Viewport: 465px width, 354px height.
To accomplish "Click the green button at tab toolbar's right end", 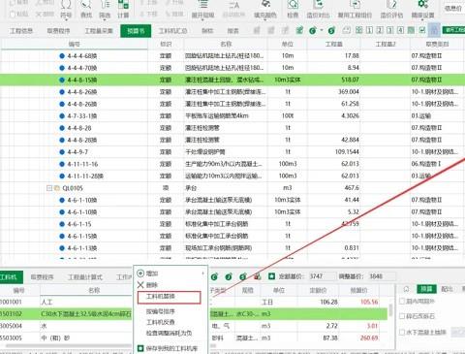I will click(453, 30).
